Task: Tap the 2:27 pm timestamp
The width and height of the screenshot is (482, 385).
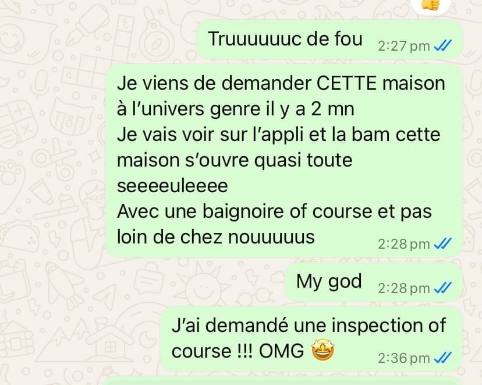Action: coord(403,47)
